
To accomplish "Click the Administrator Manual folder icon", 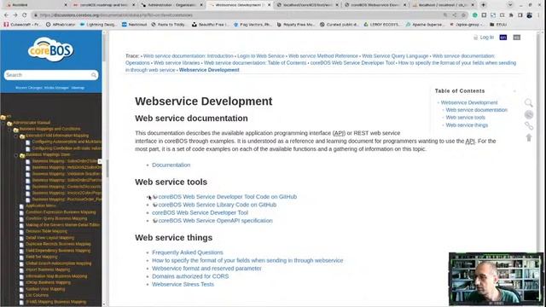I will tap(9, 123).
